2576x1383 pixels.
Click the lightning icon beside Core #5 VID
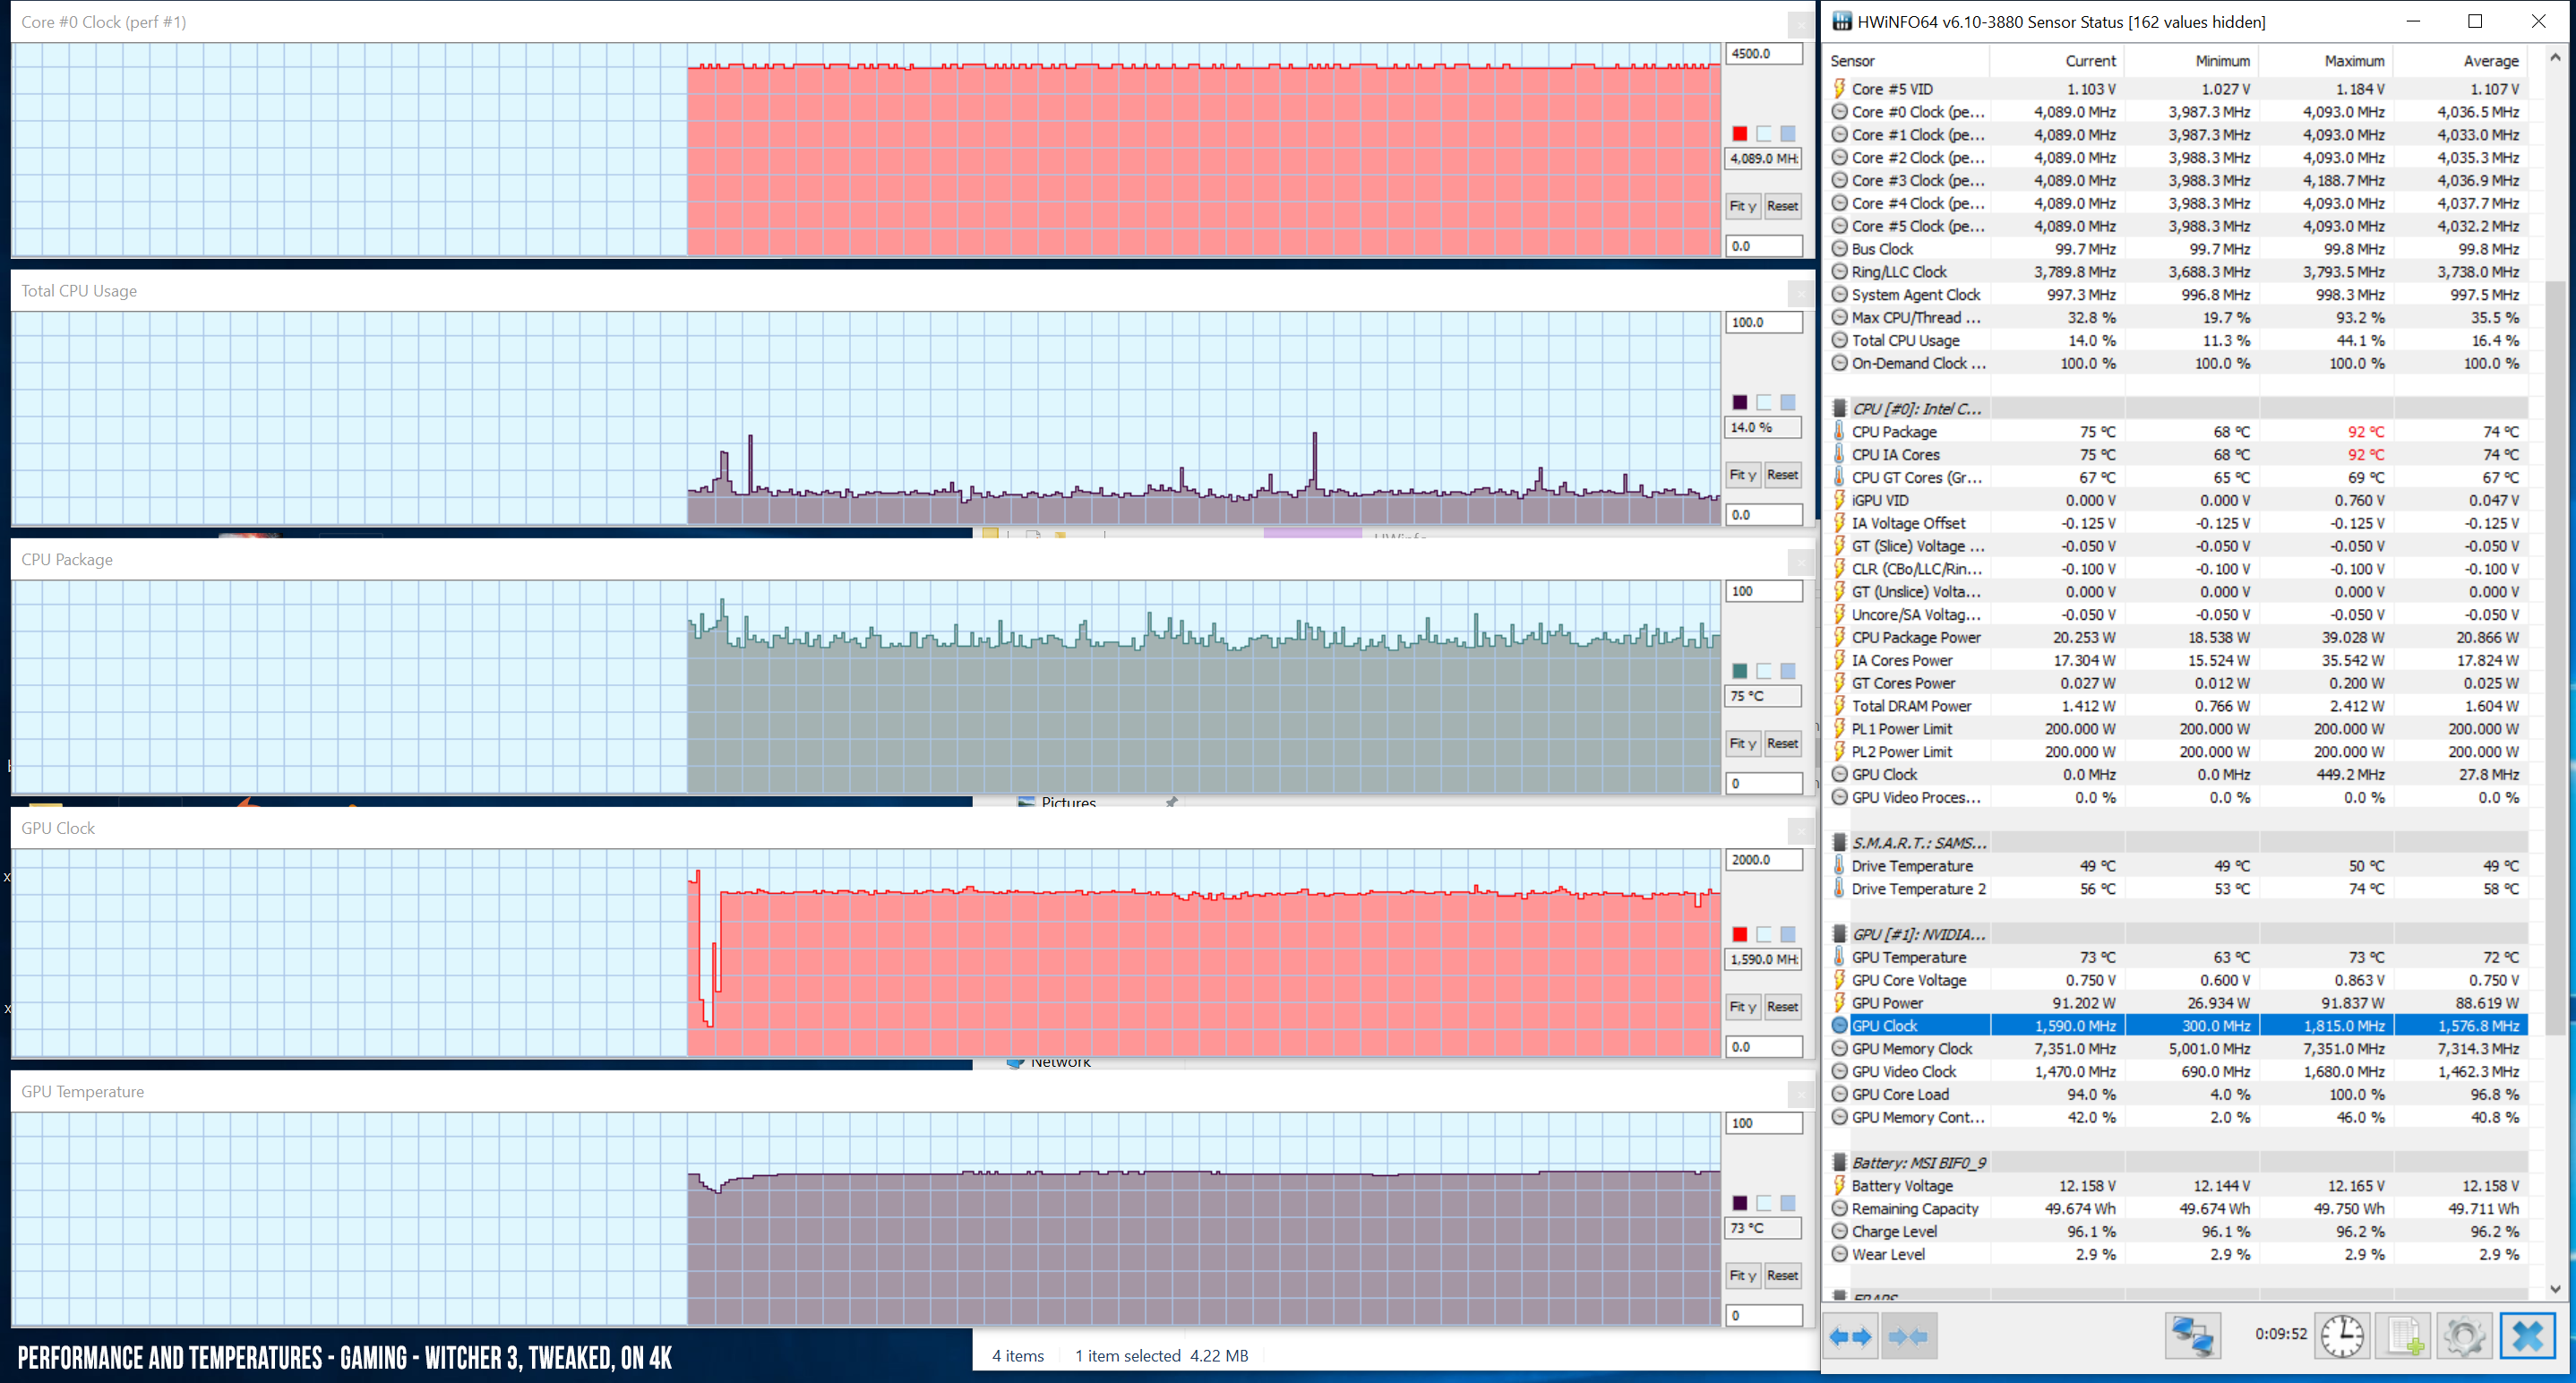[x=1839, y=88]
